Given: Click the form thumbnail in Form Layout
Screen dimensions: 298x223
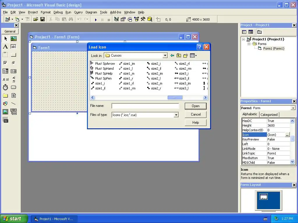Looking at the screenshot, I should point(264,197).
